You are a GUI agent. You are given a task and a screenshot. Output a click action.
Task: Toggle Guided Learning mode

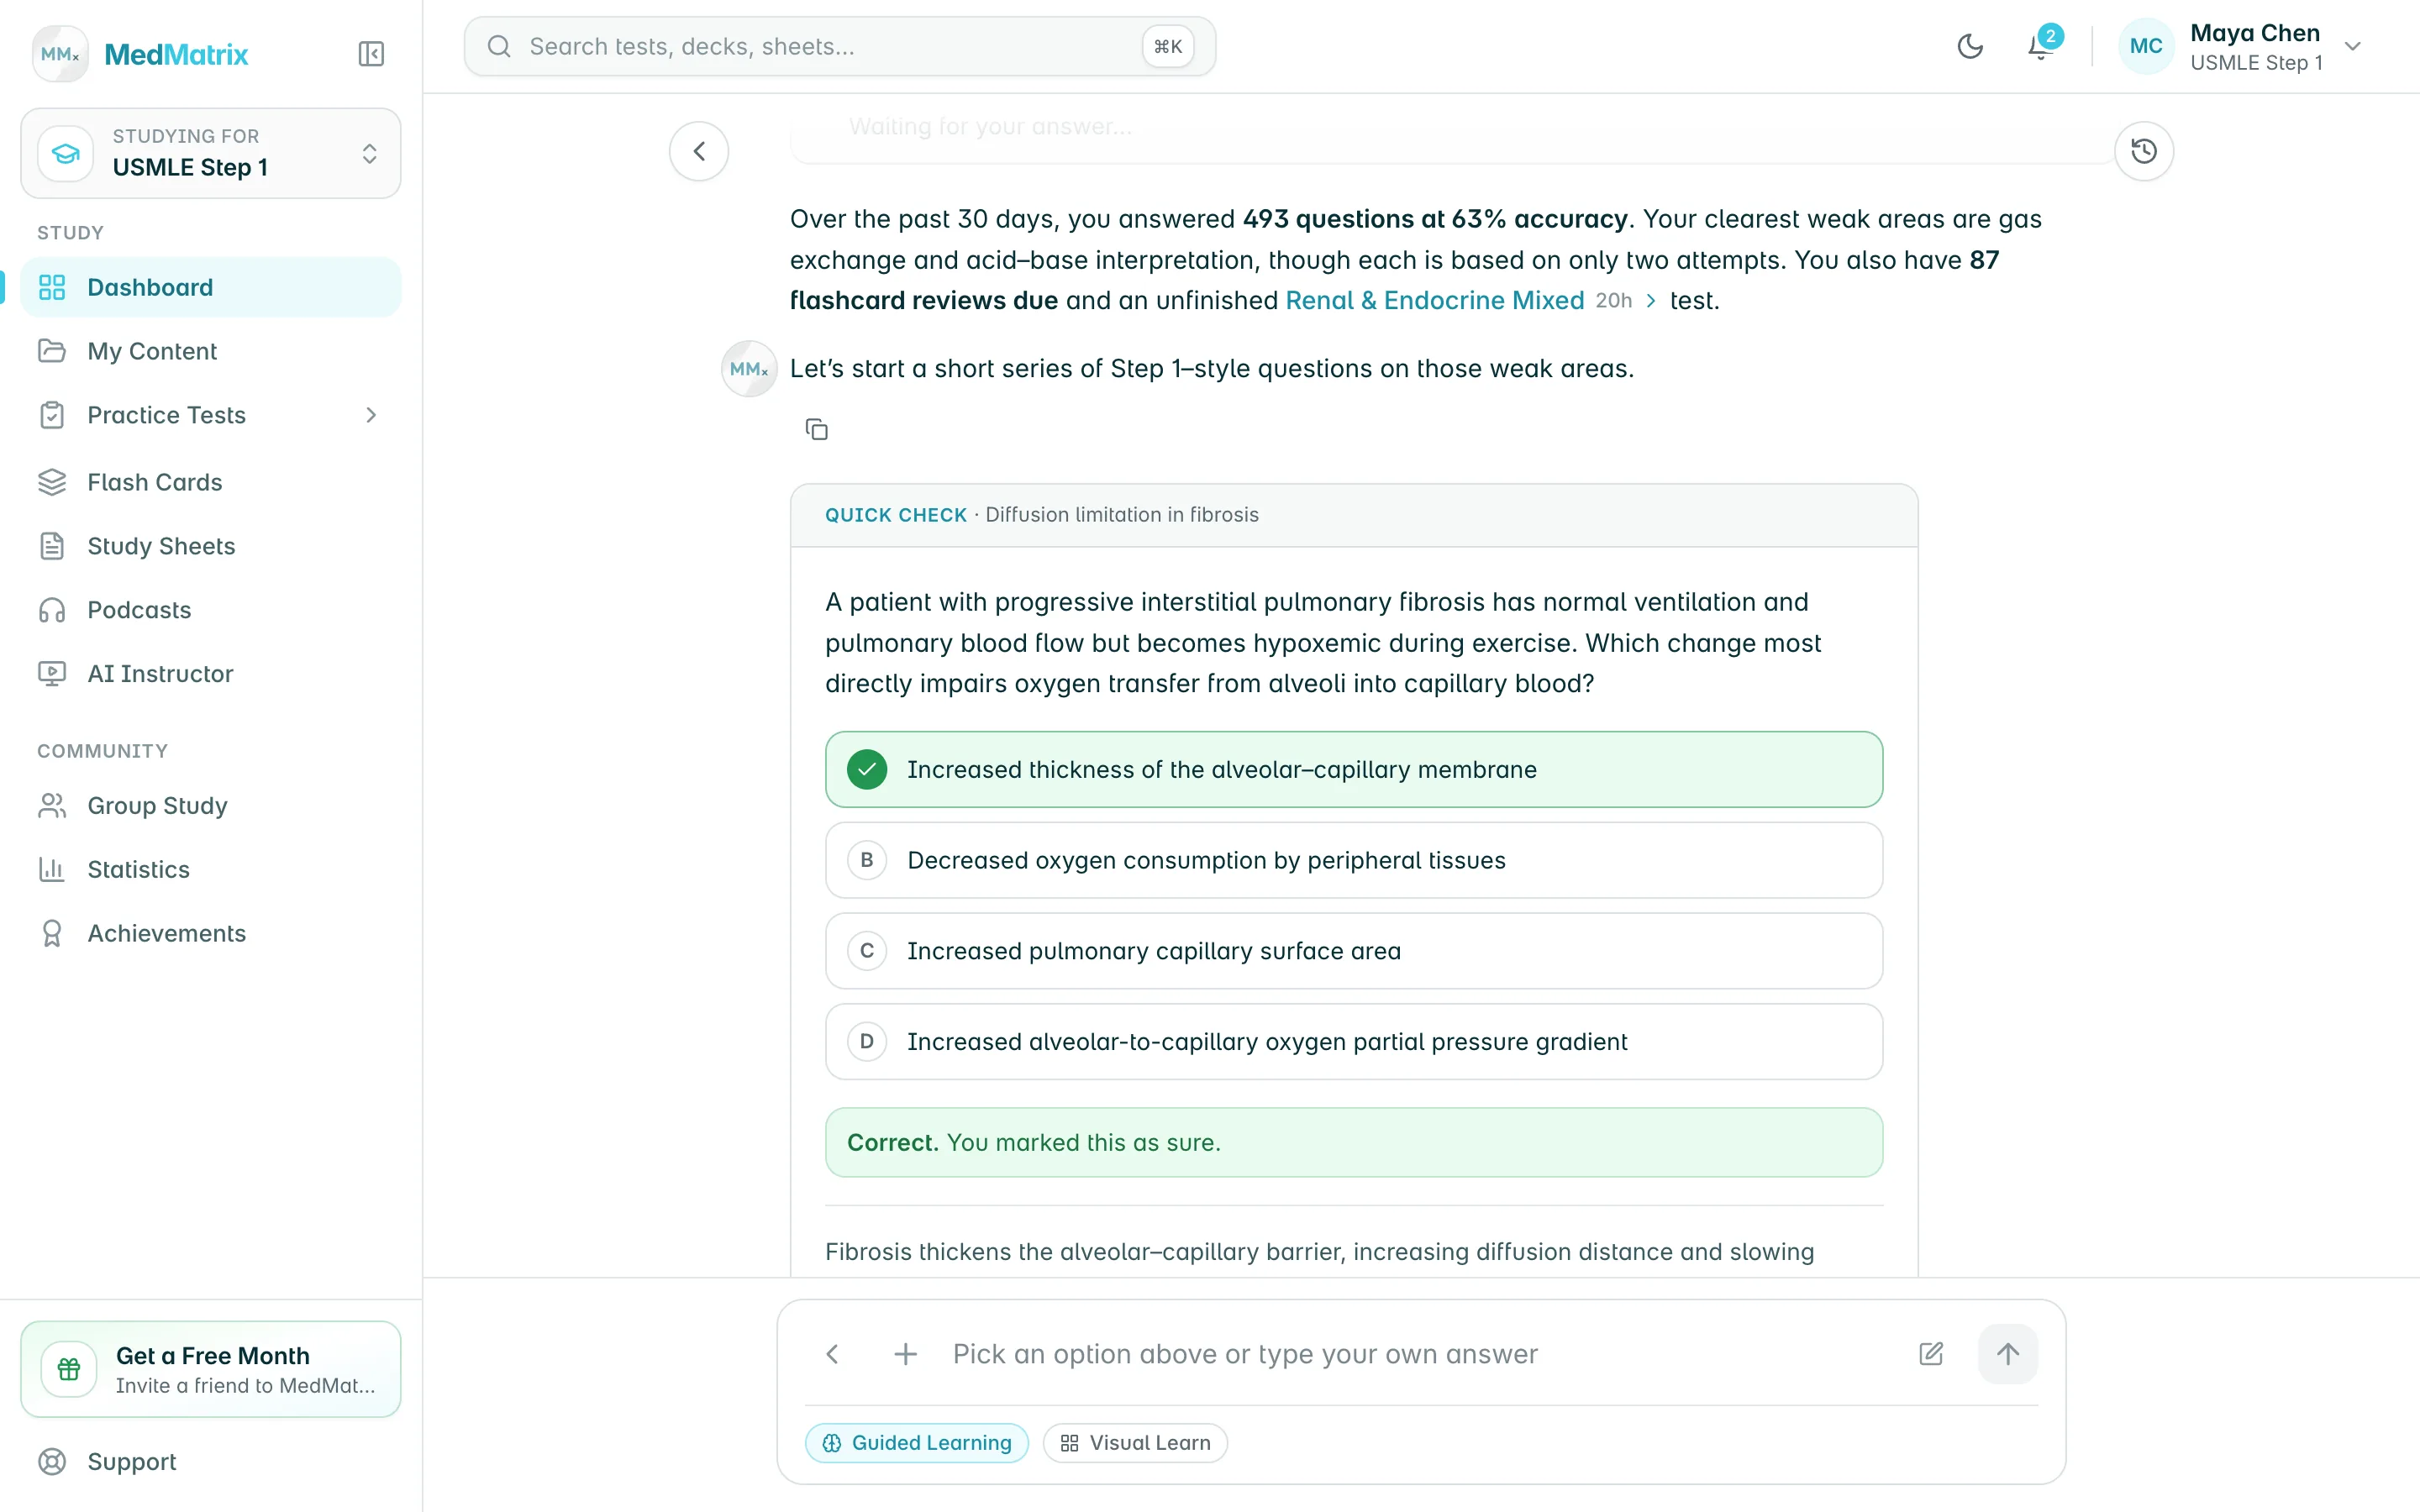[917, 1443]
